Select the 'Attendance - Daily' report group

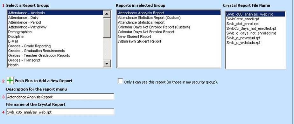point(55,17)
